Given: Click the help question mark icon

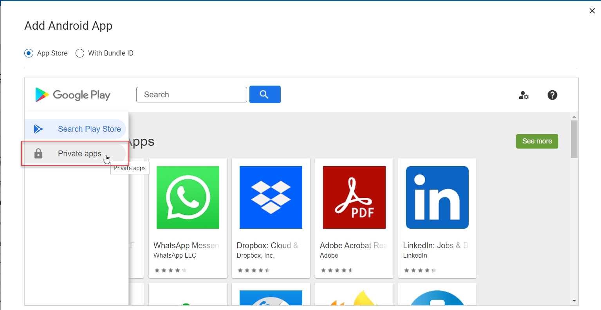Looking at the screenshot, I should (552, 95).
